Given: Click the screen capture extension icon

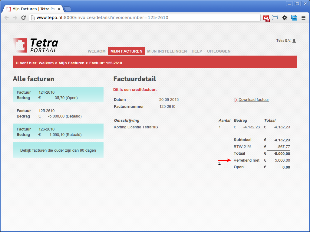Looking at the screenshot, I should click(x=275, y=18).
